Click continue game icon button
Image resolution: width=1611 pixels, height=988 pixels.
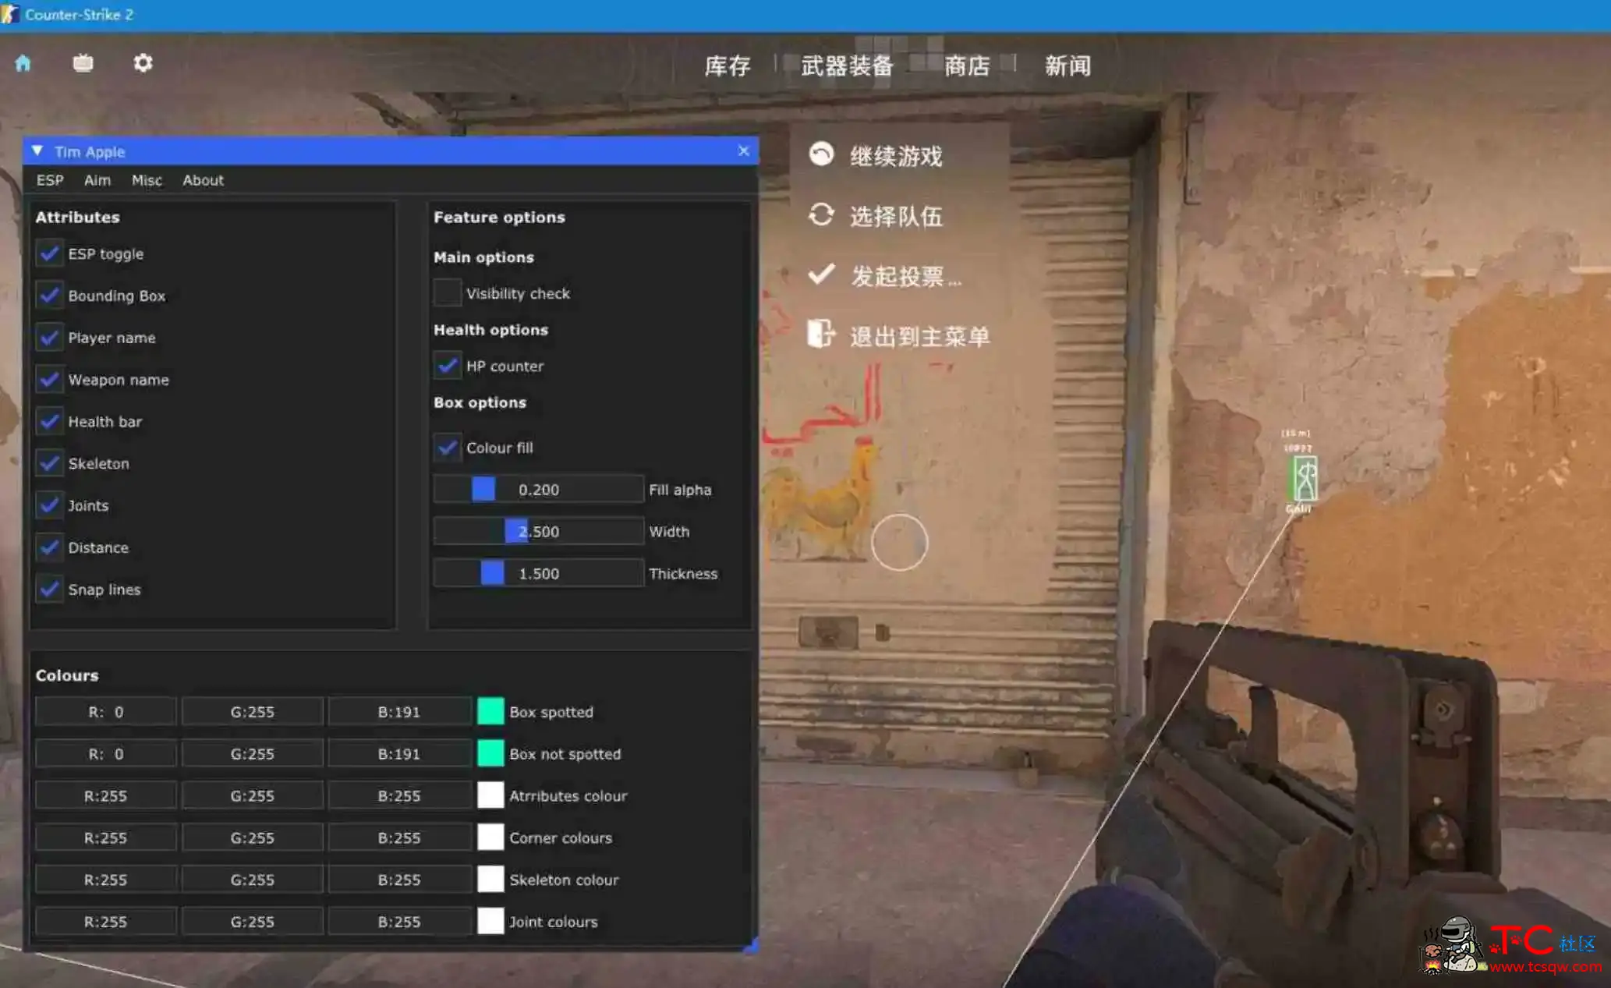click(x=820, y=155)
